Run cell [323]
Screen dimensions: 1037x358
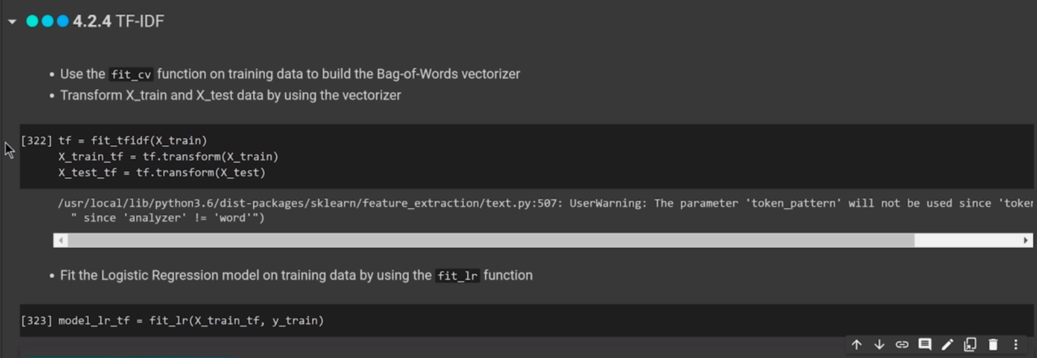click(36, 321)
